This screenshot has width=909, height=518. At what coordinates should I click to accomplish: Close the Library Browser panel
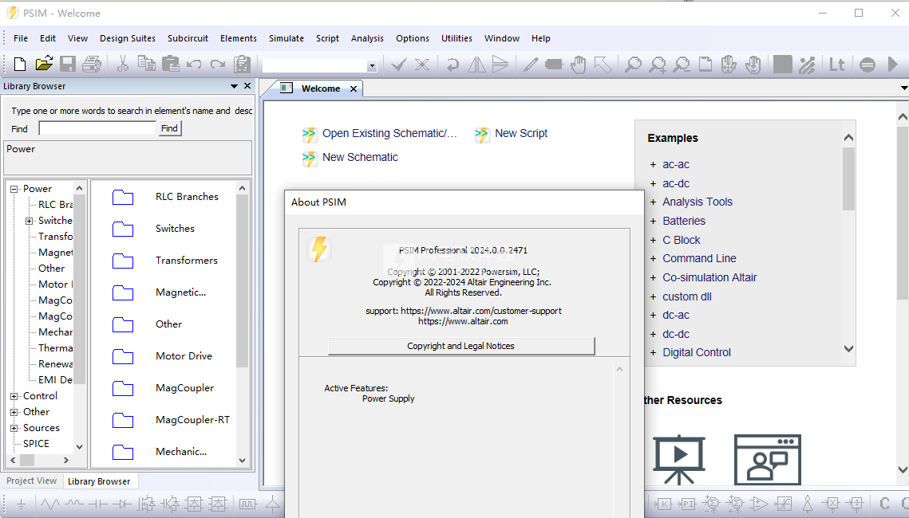[x=247, y=85]
